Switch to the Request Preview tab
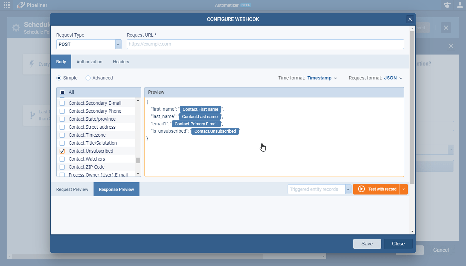466x266 pixels. [72, 190]
